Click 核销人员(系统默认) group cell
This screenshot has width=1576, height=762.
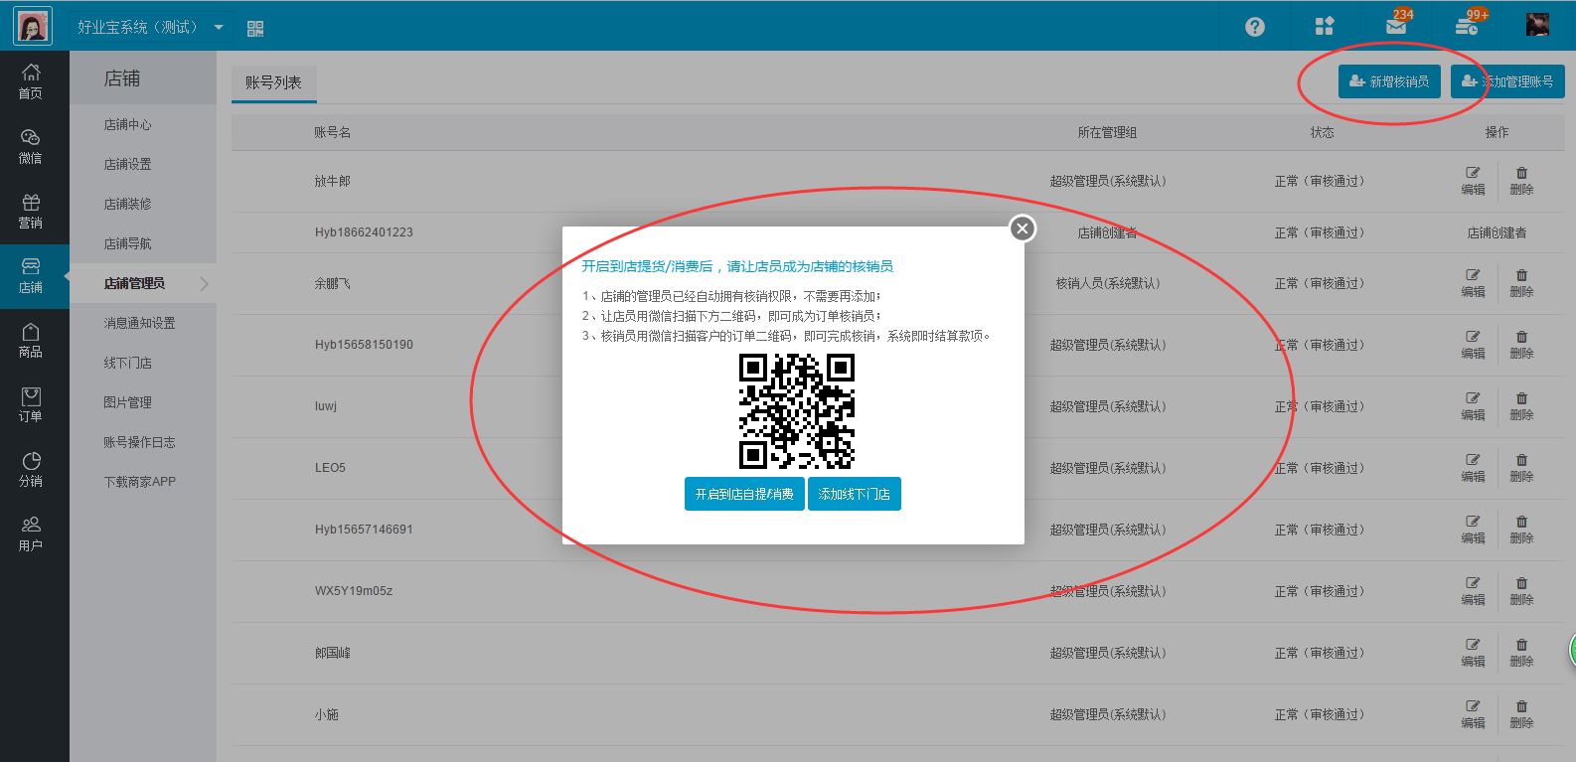(x=1107, y=283)
